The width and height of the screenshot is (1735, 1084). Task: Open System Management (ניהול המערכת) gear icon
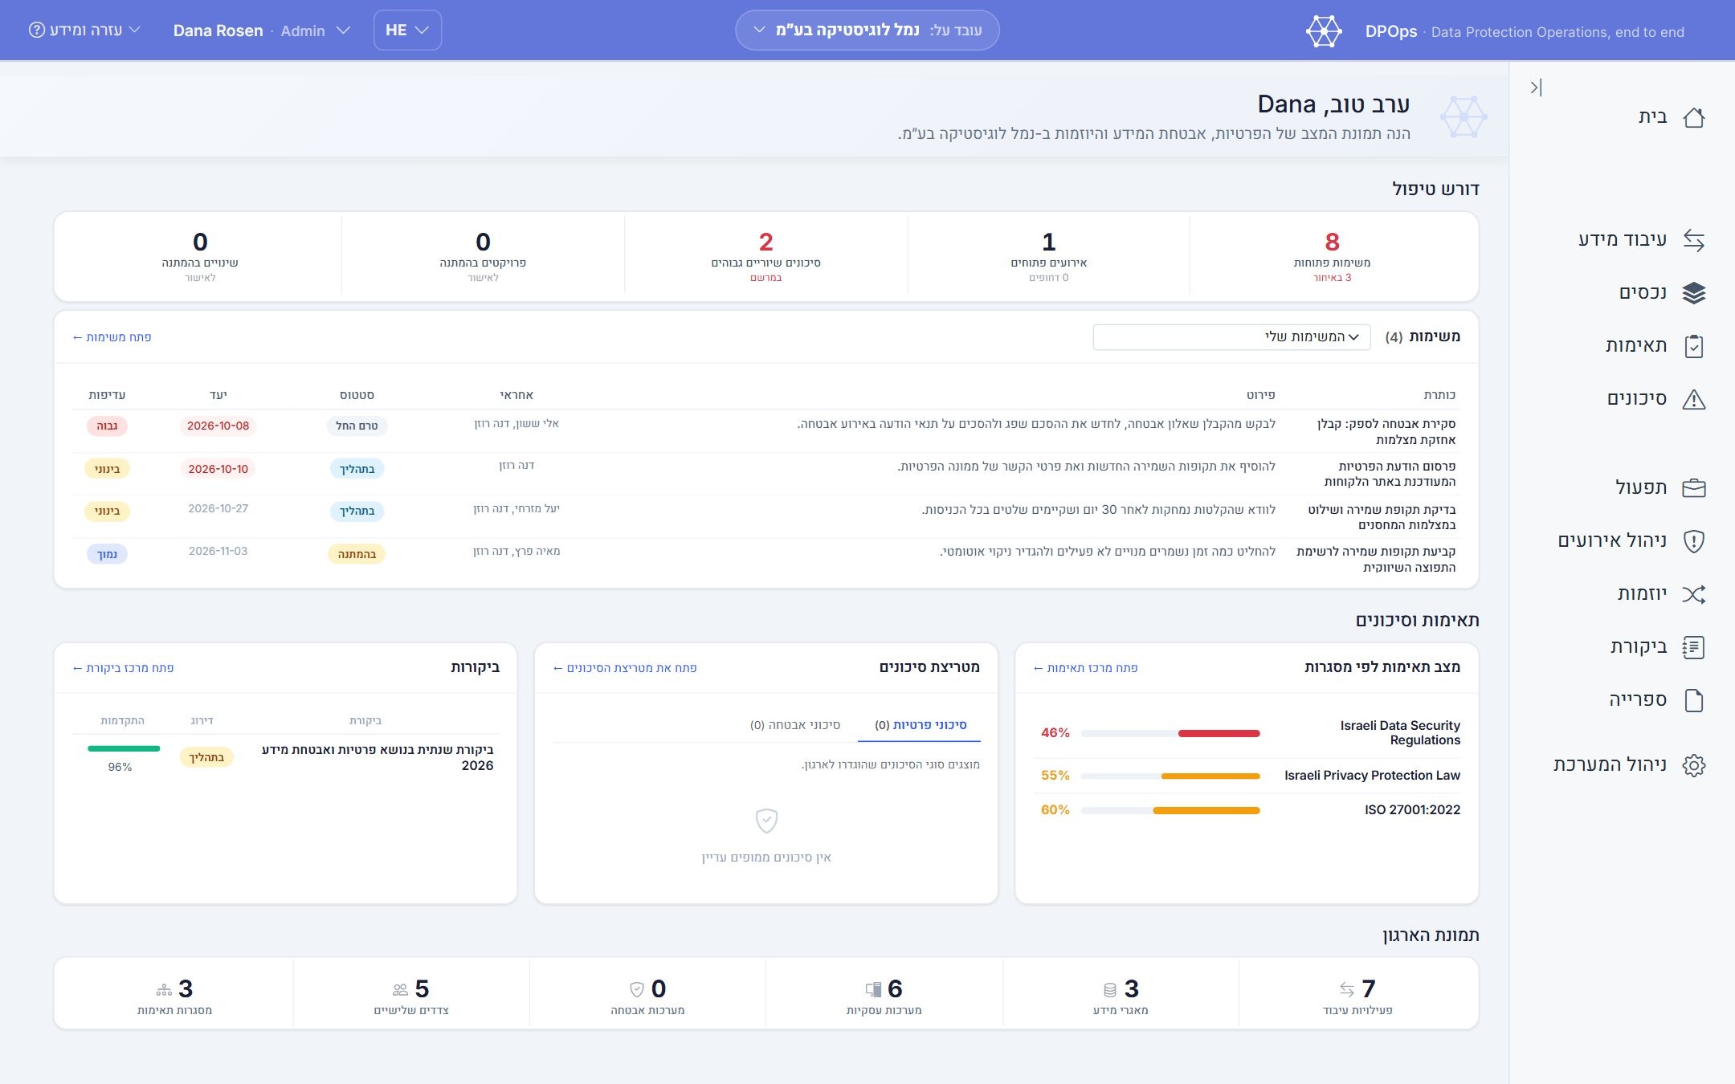1694,765
